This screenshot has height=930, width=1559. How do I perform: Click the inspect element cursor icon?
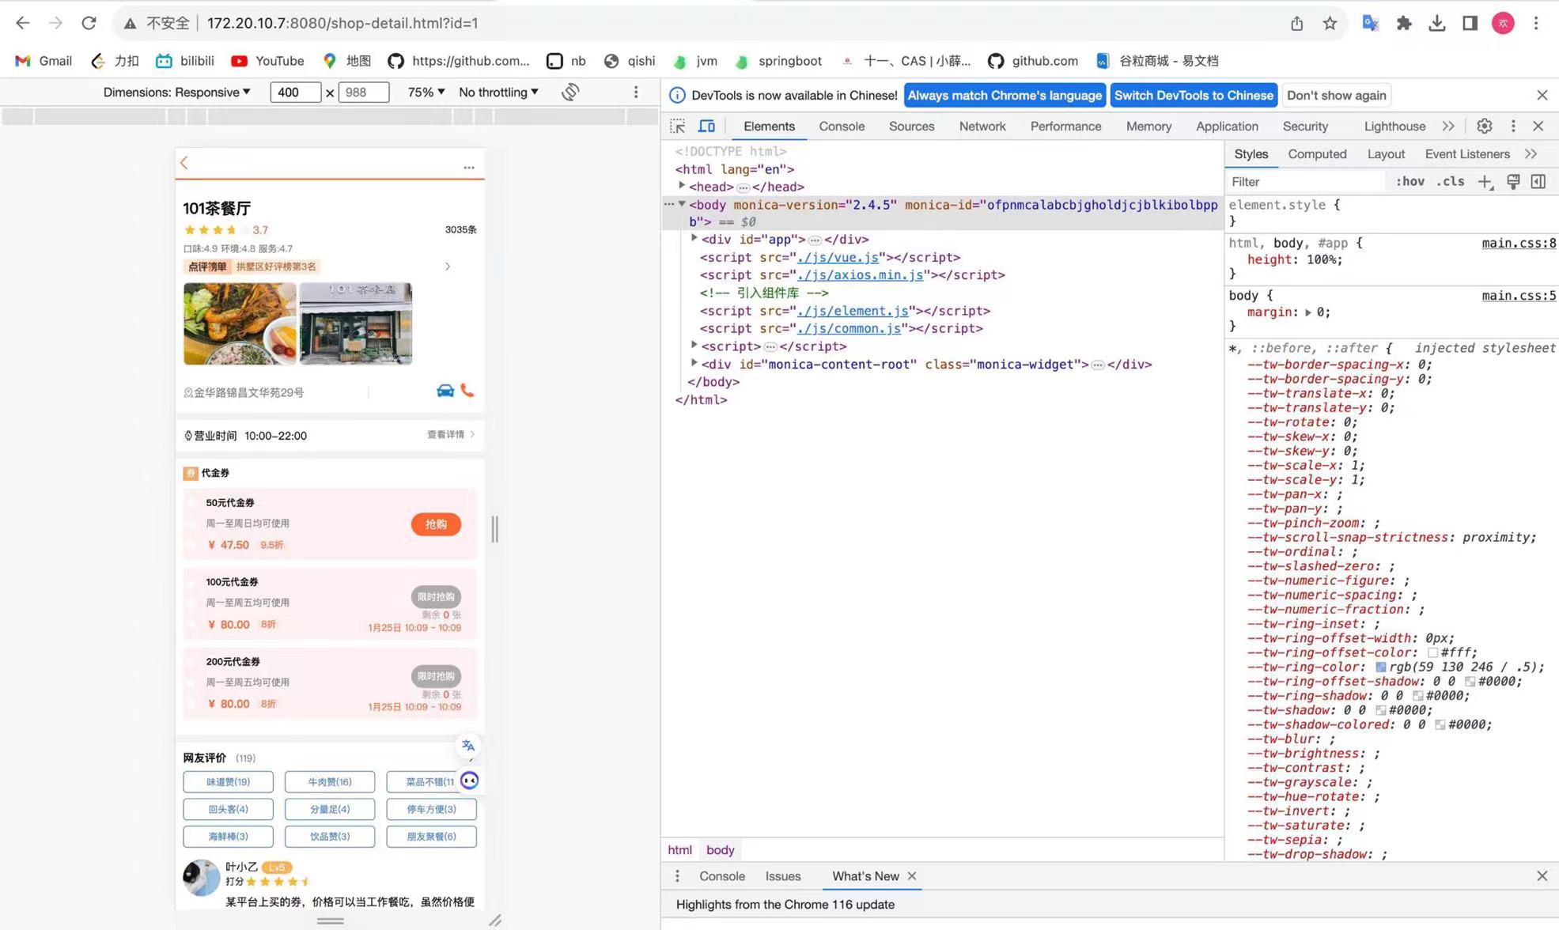pyautogui.click(x=676, y=125)
